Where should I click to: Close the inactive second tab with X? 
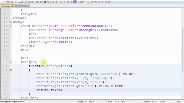pyautogui.click(x=28, y=6)
